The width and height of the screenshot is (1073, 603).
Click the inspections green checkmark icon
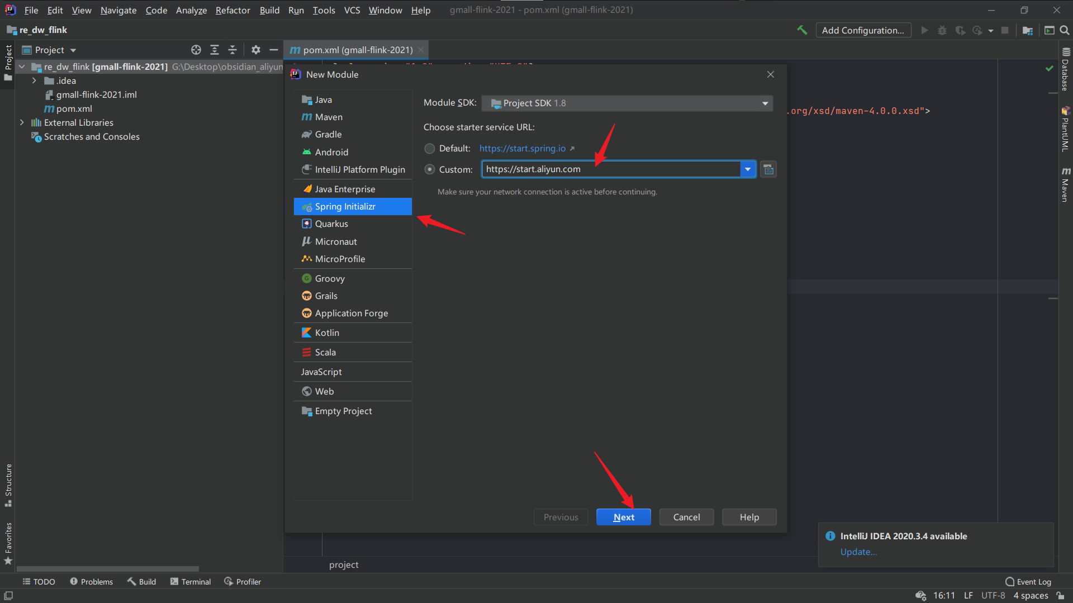click(1050, 68)
